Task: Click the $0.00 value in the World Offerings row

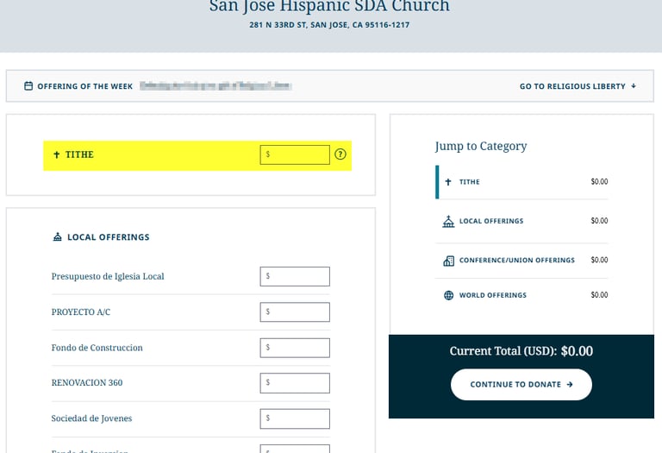Action: (x=599, y=295)
